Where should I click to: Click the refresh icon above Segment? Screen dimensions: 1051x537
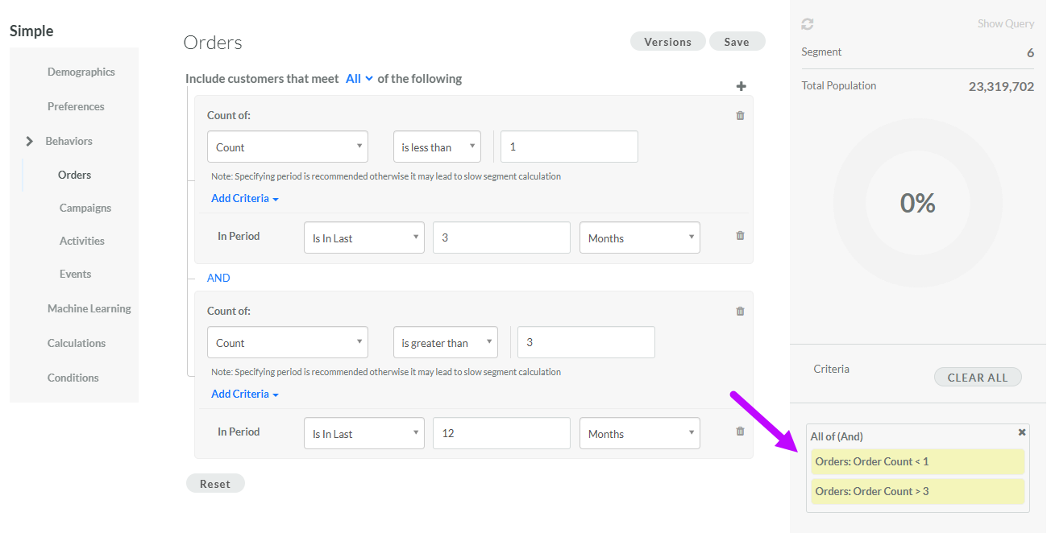(807, 24)
